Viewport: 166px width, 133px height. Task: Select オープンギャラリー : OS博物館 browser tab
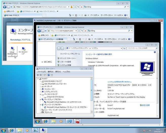[52, 39]
